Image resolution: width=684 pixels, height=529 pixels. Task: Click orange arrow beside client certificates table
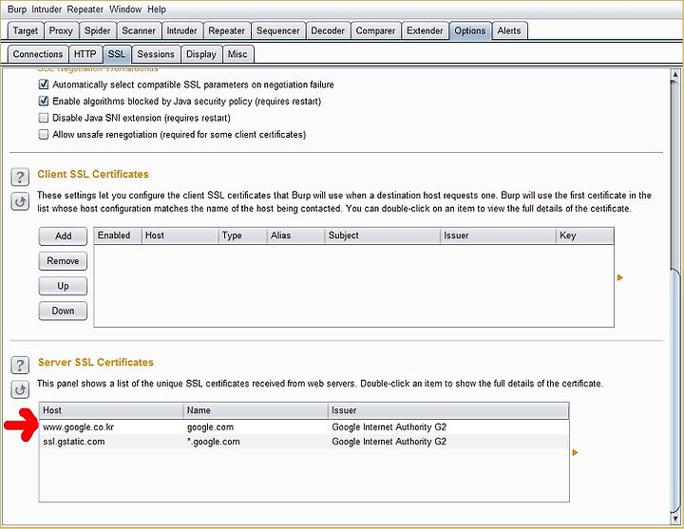[x=619, y=277]
